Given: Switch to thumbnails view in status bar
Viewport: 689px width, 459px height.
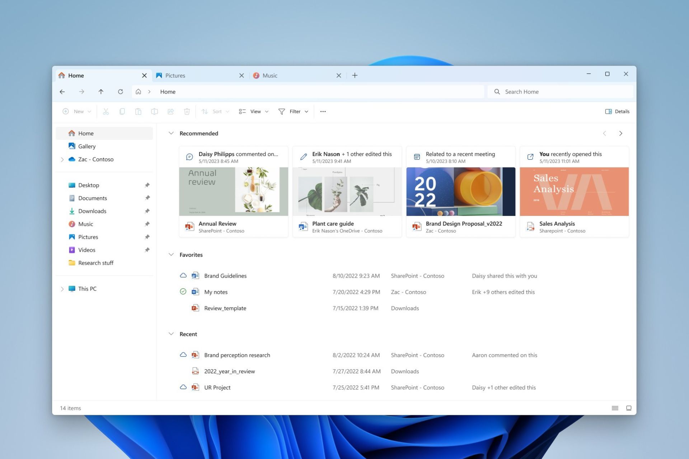Looking at the screenshot, I should [629, 408].
